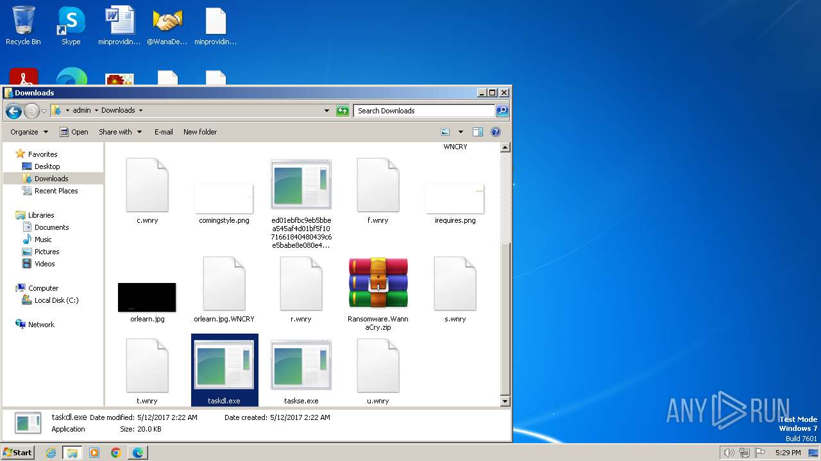The image size is (821, 461).
Task: Open the Documents library
Action: [51, 227]
